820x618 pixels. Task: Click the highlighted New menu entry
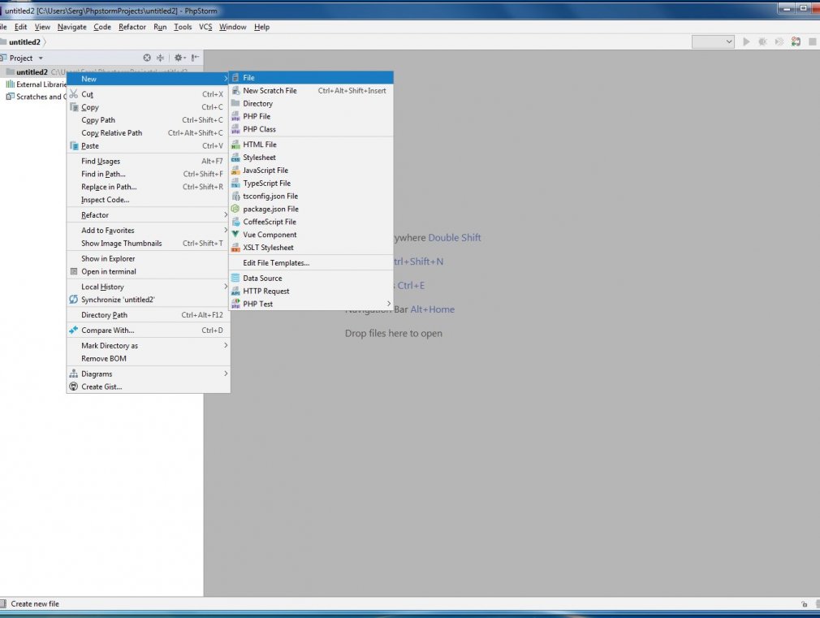coord(149,79)
